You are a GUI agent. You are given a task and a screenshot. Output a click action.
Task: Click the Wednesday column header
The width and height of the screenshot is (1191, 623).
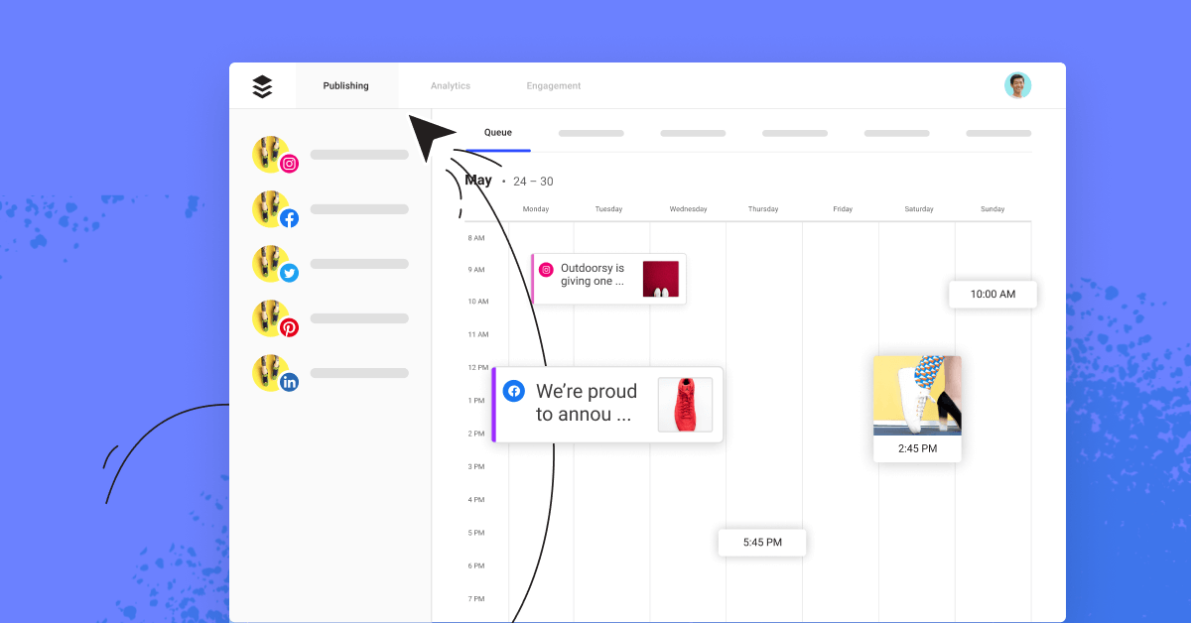pos(688,208)
